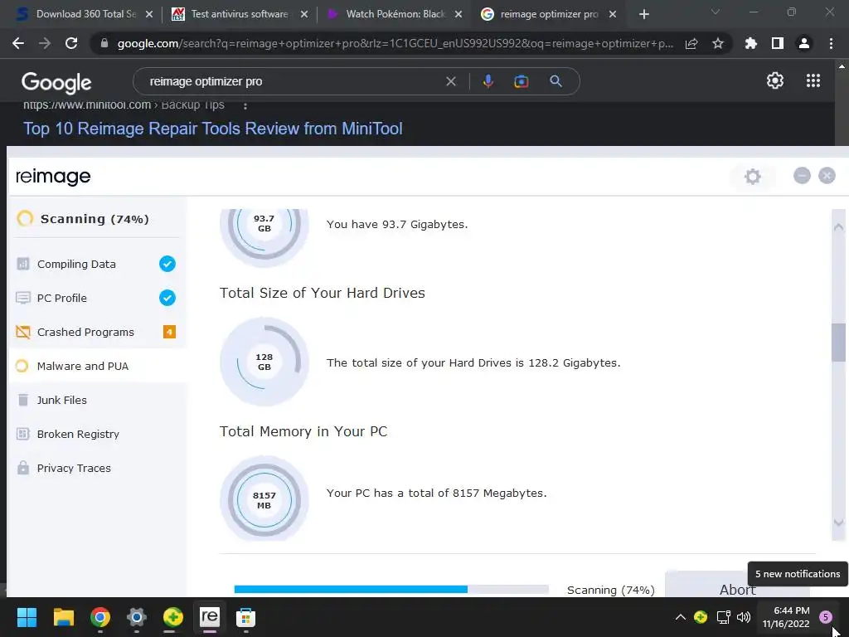Click the taskbar clock showing 6:44 PM
The height and width of the screenshot is (637, 849).
coord(786,617)
